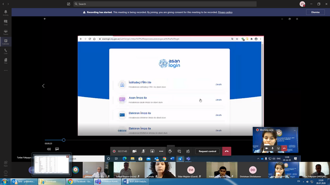Screen dimensions: 330x185
Task: Open Teams section in the sidebar
Action: 6,32
